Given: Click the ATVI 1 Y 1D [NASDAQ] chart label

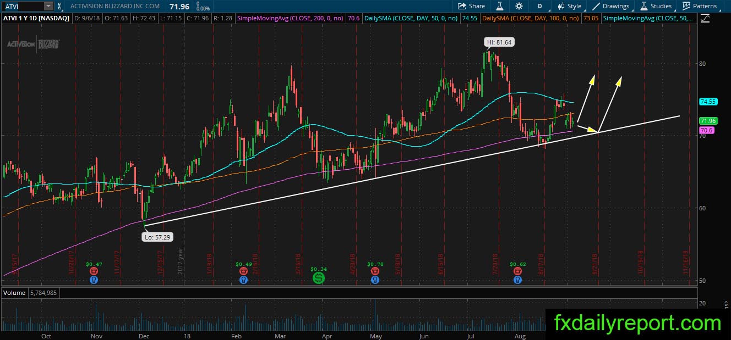Looking at the screenshot, I should (x=36, y=18).
